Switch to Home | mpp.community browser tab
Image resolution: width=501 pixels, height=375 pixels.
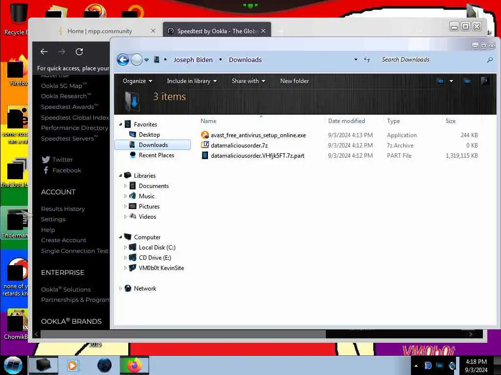click(99, 31)
